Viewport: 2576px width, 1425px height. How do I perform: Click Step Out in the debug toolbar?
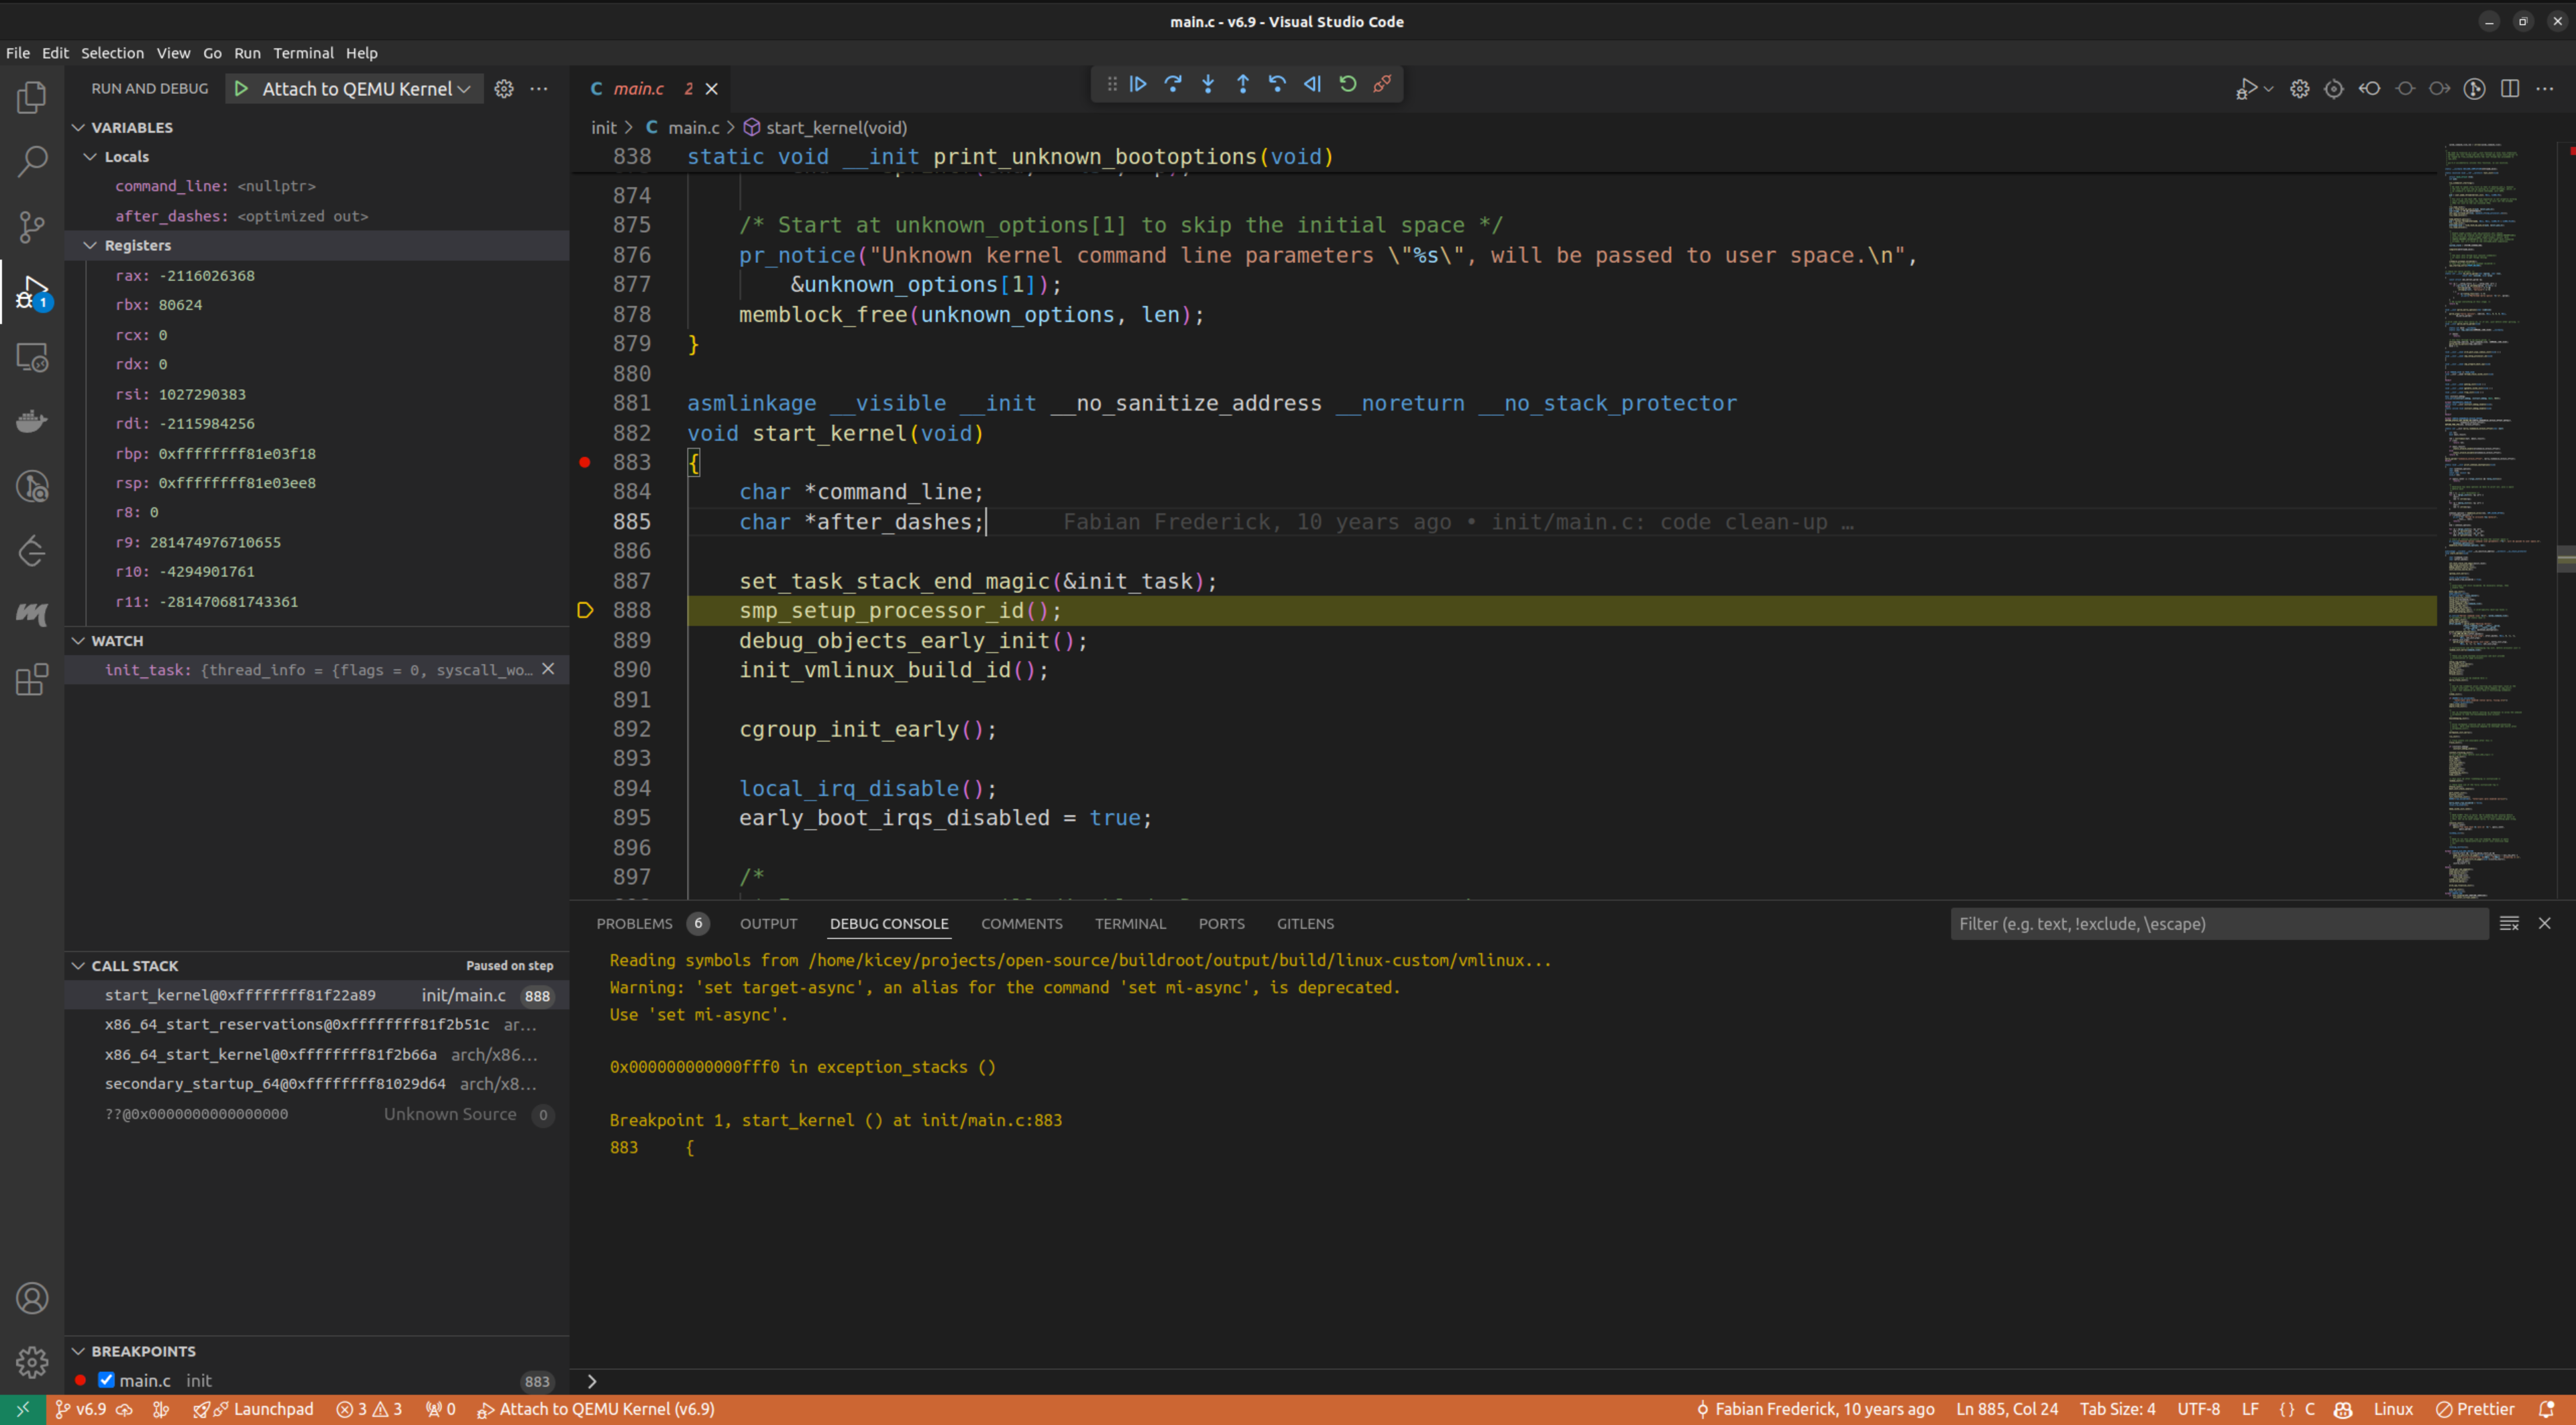[1243, 85]
